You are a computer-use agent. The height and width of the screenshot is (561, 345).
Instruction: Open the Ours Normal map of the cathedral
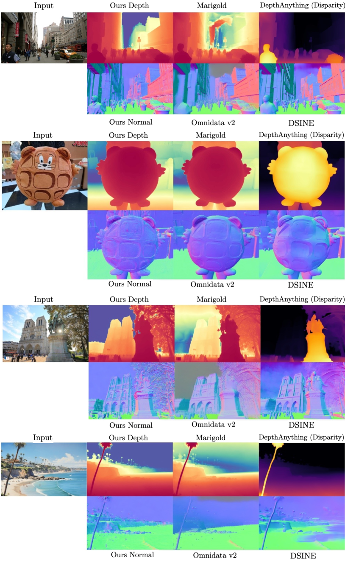click(x=131, y=391)
